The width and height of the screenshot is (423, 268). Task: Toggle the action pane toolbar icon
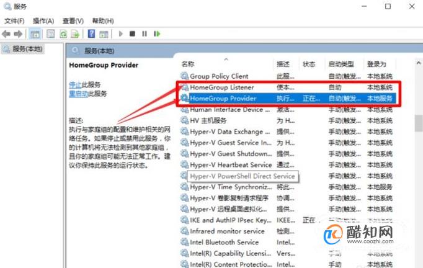click(x=104, y=34)
